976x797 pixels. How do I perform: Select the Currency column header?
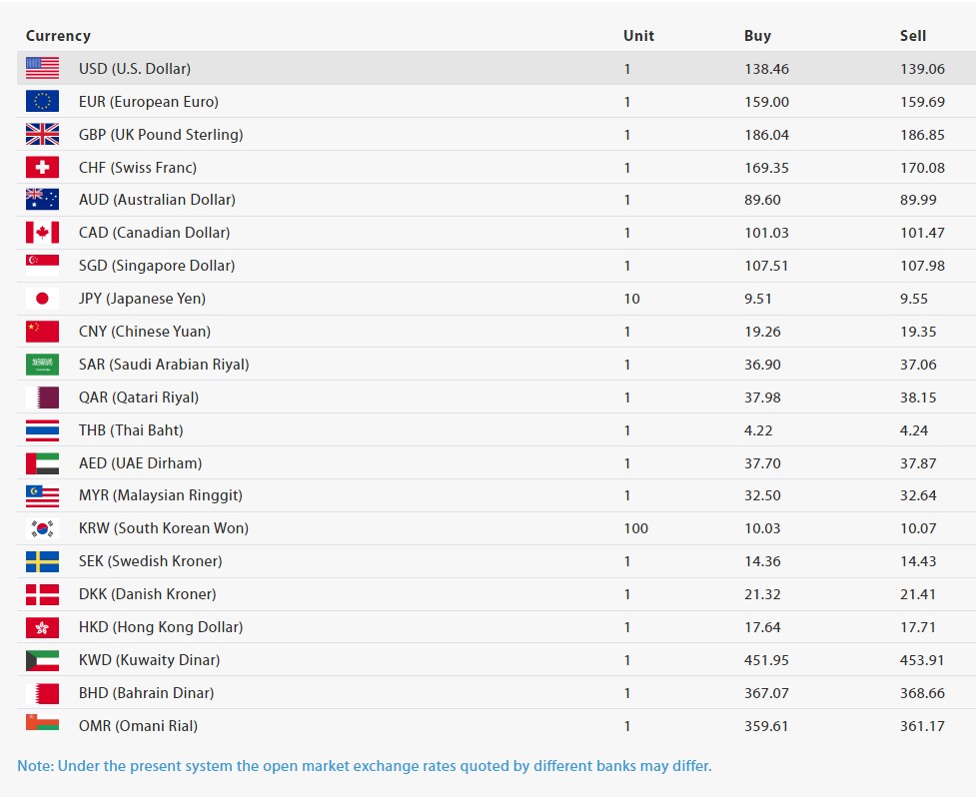(x=58, y=36)
